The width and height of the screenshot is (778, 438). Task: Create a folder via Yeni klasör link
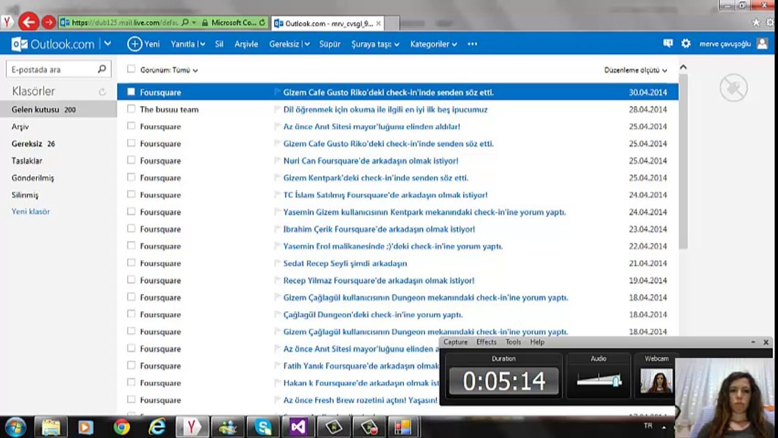tap(30, 212)
